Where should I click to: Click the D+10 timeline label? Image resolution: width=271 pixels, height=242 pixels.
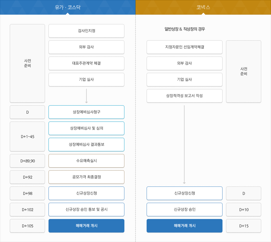[x=244, y=209]
